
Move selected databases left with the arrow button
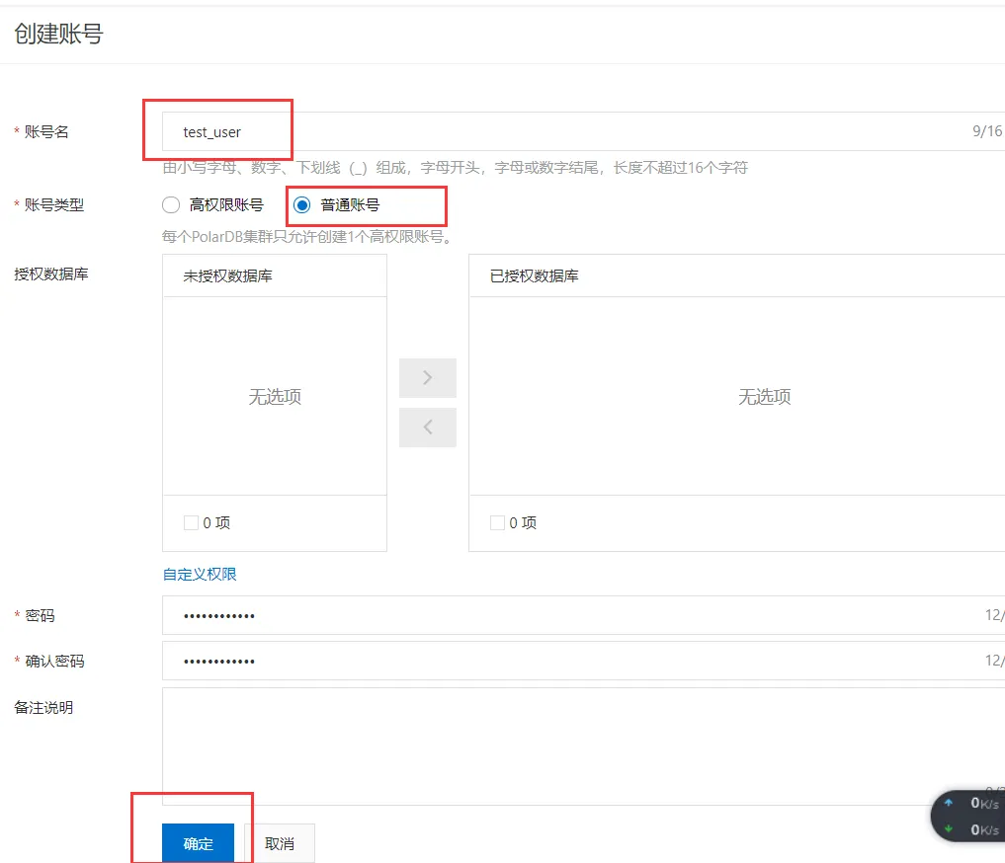coord(428,427)
